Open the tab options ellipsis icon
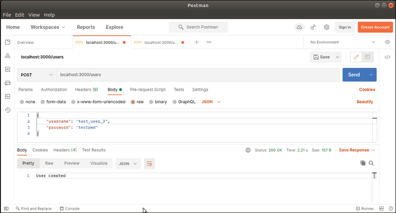The width and height of the screenshot is (396, 213). pos(209,42)
